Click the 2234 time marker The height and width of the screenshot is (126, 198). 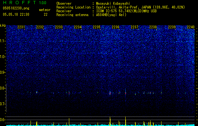(x=78, y=27)
